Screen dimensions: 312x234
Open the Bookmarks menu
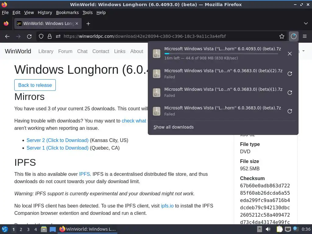(67, 12)
